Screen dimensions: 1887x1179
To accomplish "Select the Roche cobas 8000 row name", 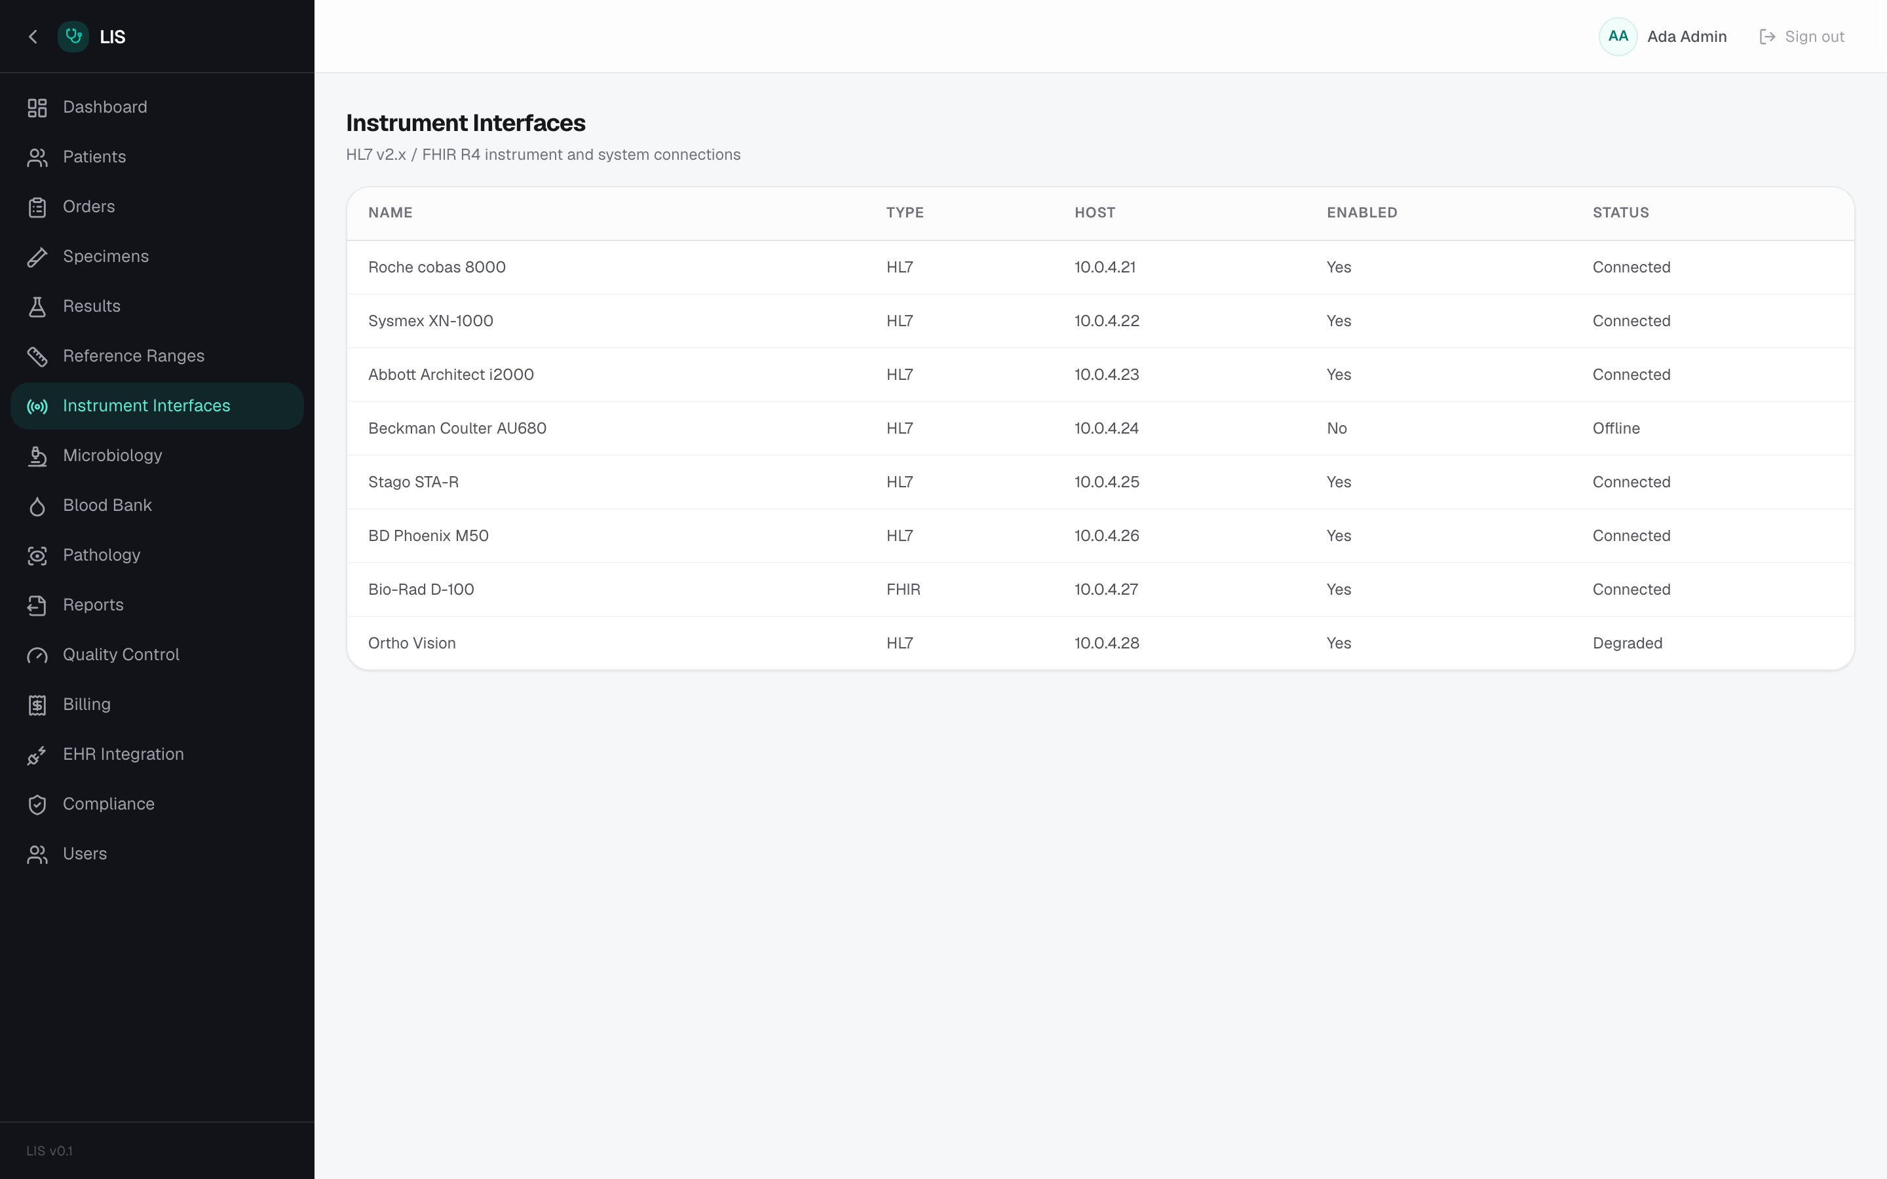I will tap(436, 267).
